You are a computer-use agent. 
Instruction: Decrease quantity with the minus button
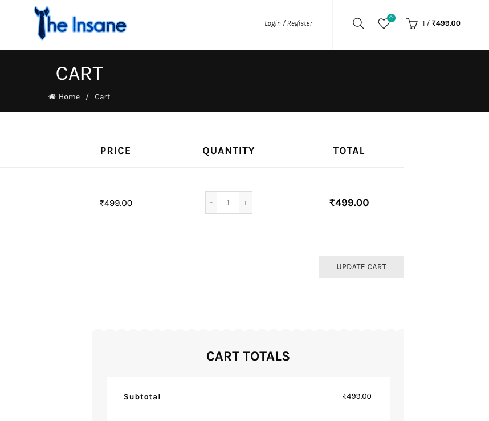(211, 203)
